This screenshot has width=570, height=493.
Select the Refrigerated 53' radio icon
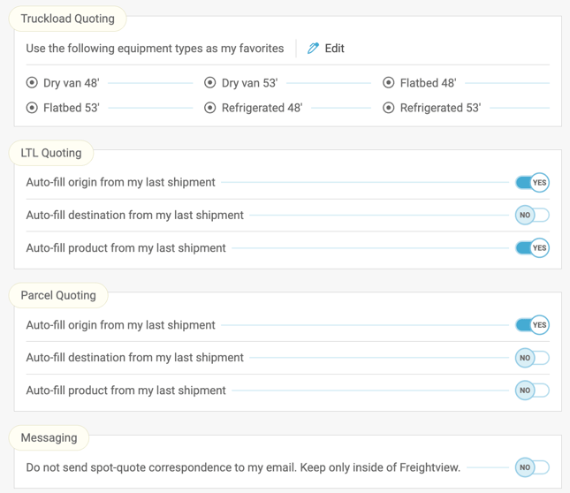[x=389, y=108]
